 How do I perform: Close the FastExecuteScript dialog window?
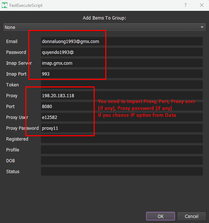[x=202, y=5]
